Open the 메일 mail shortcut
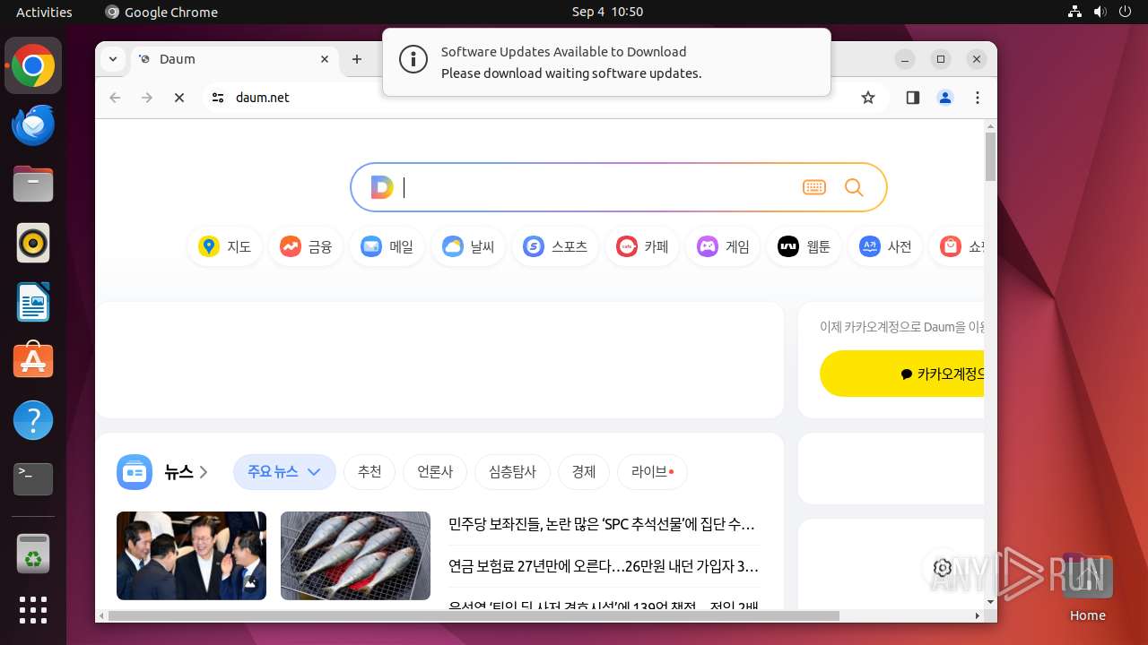The width and height of the screenshot is (1148, 645). pyautogui.click(x=387, y=246)
